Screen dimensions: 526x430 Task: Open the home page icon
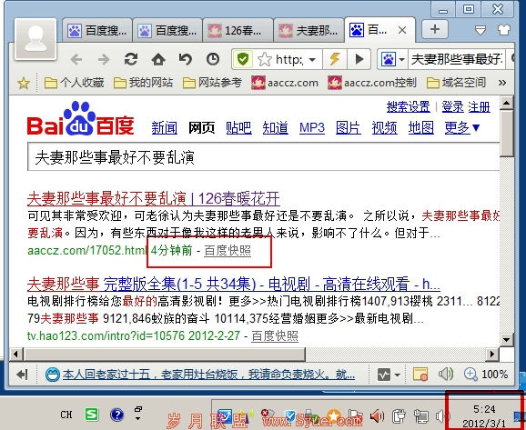158,59
